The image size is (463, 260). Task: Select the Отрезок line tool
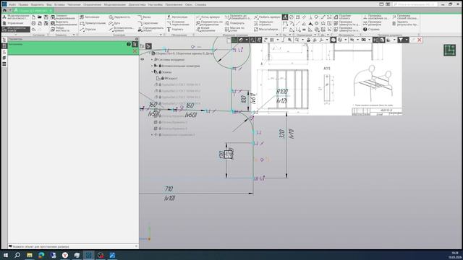tap(88, 29)
